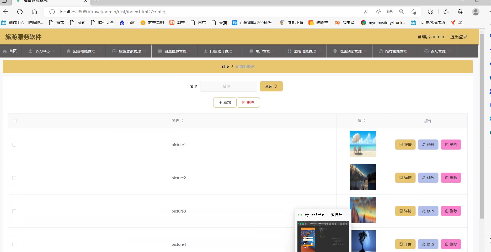Click the red 删除 batch delete button
Image resolution: width=491 pixels, height=252 pixels.
pos(248,102)
